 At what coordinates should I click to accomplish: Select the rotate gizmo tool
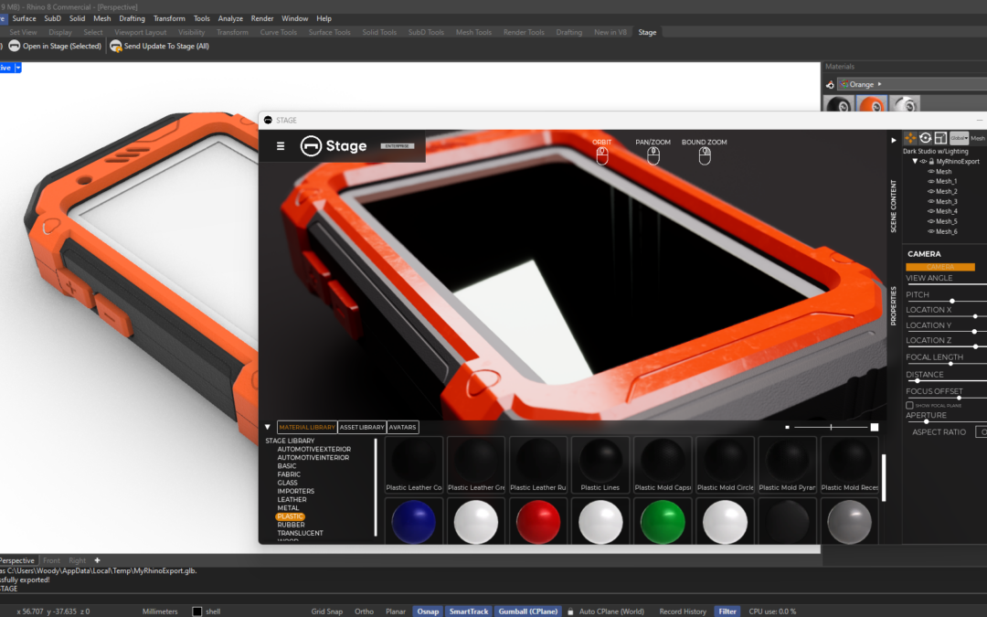925,138
